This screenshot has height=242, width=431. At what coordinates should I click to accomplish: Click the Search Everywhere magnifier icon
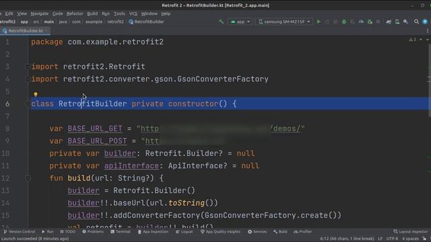tap(416, 22)
